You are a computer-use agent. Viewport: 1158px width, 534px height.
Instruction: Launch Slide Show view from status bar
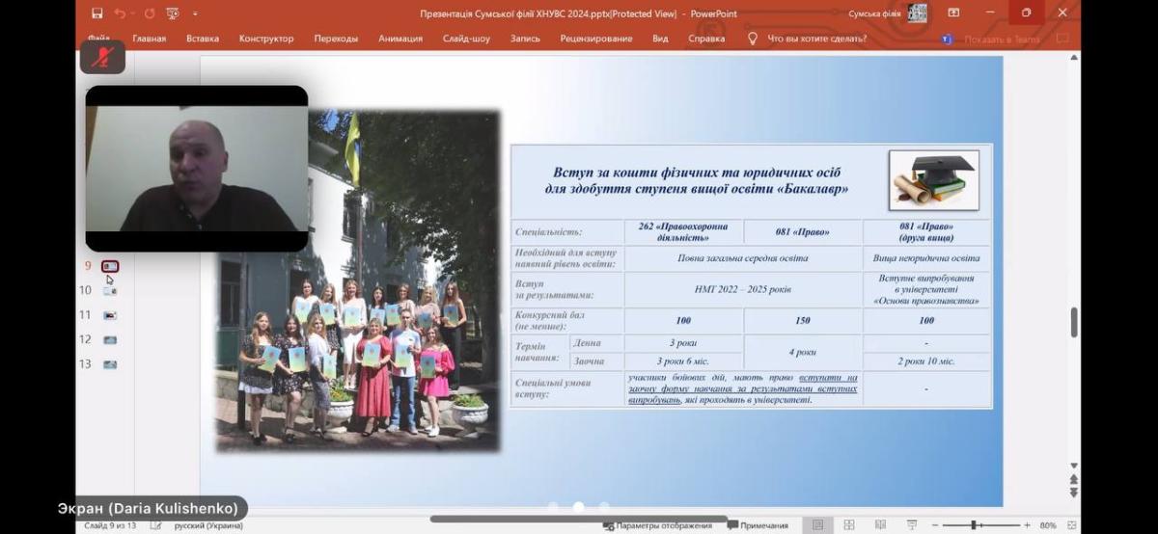[912, 525]
